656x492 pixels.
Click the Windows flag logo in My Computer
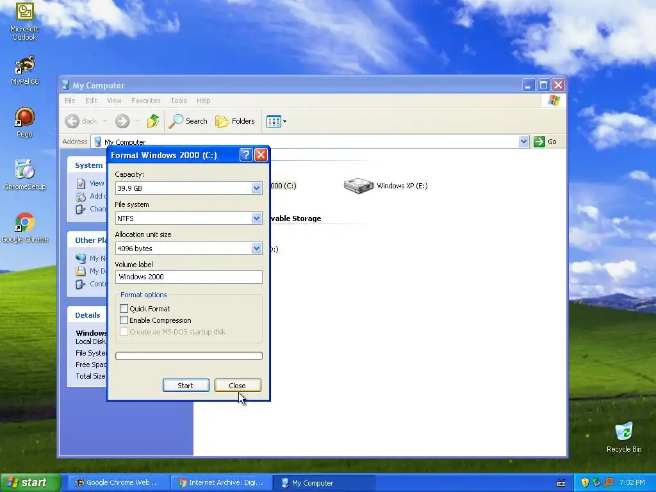pos(554,101)
